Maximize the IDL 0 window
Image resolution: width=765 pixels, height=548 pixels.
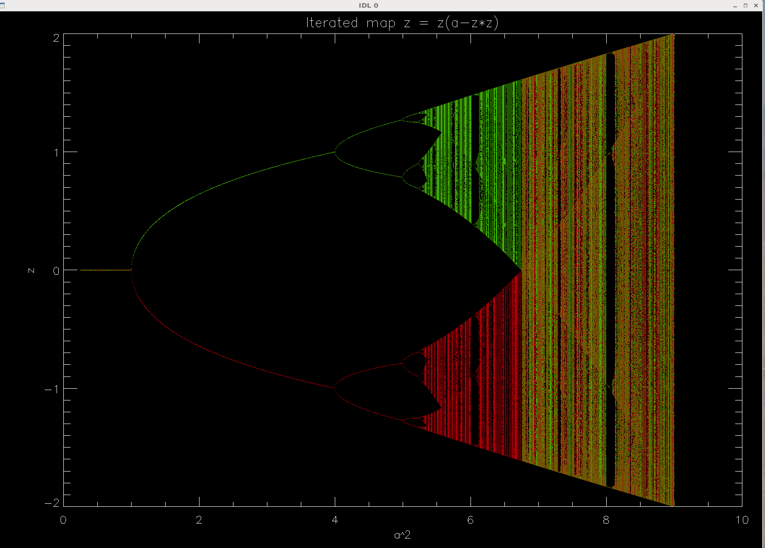(746, 5)
